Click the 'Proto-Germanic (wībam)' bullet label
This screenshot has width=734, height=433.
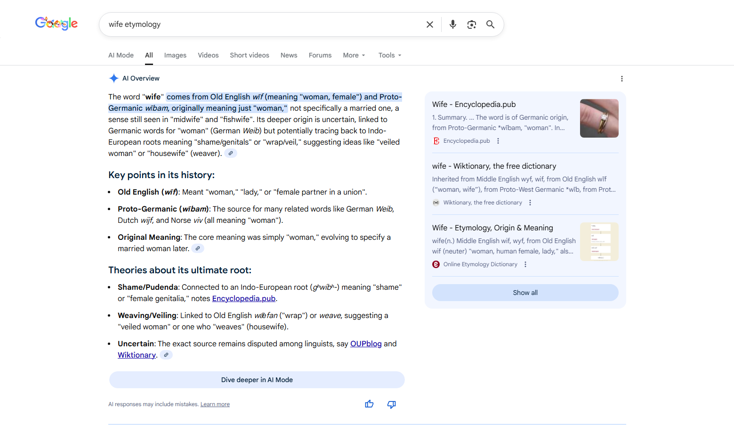[x=163, y=209]
